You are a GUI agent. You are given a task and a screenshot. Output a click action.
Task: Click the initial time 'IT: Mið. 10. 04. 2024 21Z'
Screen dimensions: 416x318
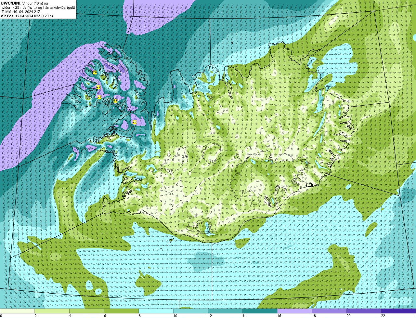pos(20,12)
